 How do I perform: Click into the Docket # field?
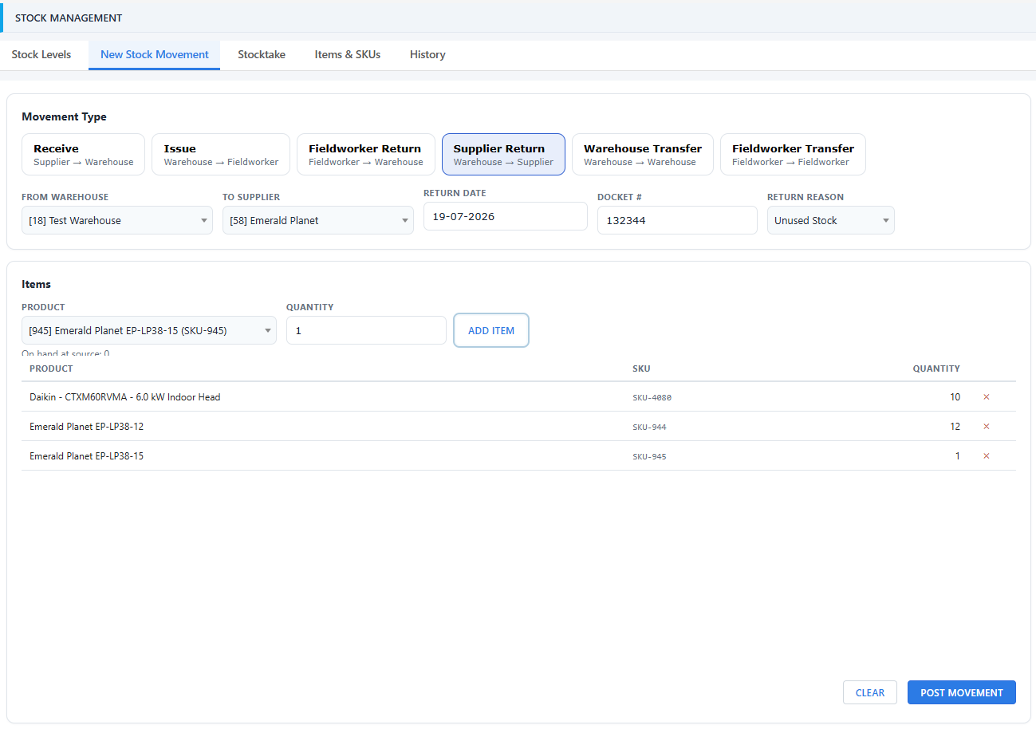(677, 220)
